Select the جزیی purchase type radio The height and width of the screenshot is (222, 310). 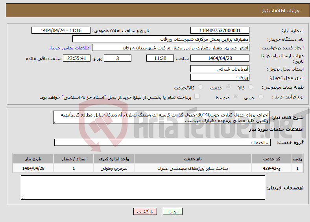click(261, 96)
